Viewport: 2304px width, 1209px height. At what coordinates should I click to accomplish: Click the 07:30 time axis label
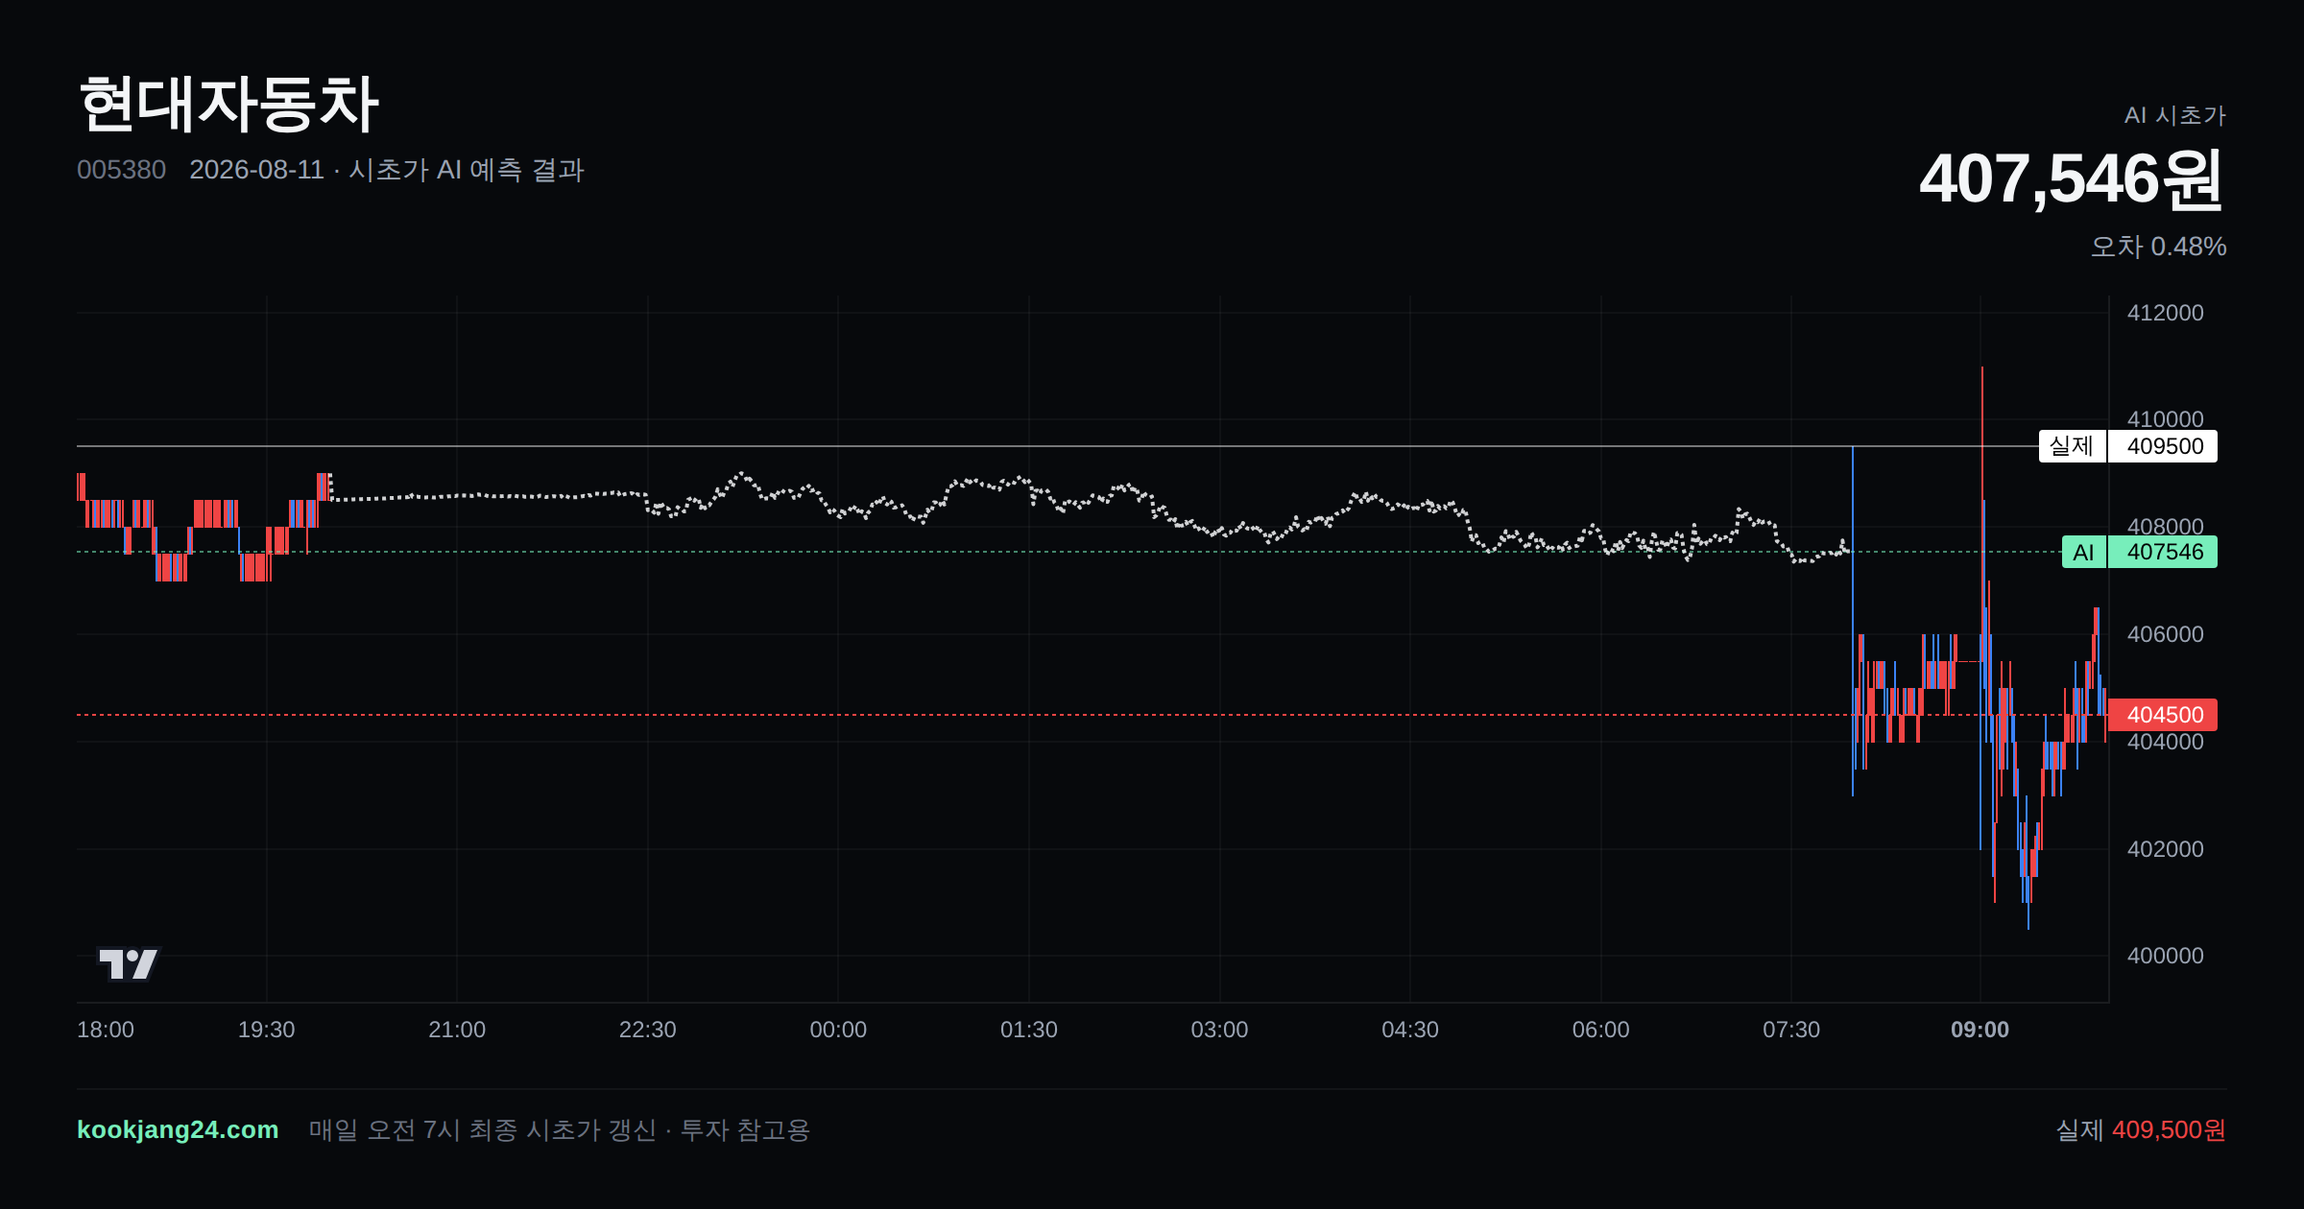1791,1030
